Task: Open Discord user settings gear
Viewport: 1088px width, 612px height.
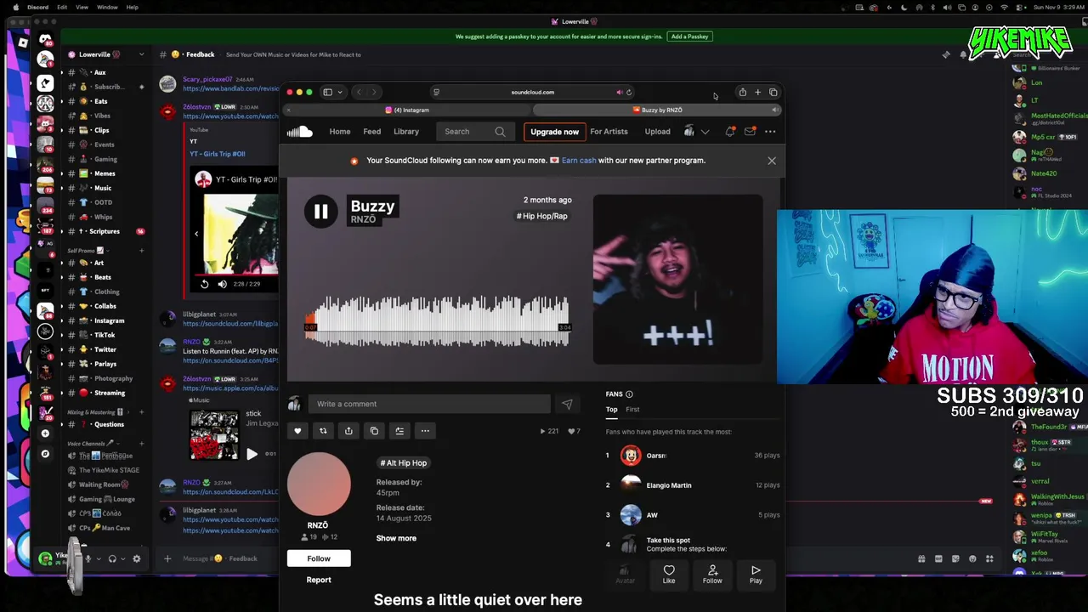Action: pyautogui.click(x=136, y=558)
